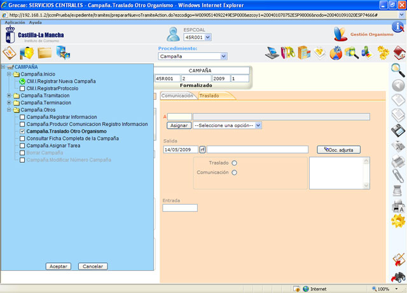Click the binoculars icon at bottom right
The height and width of the screenshot is (293, 407).
tap(398, 276)
